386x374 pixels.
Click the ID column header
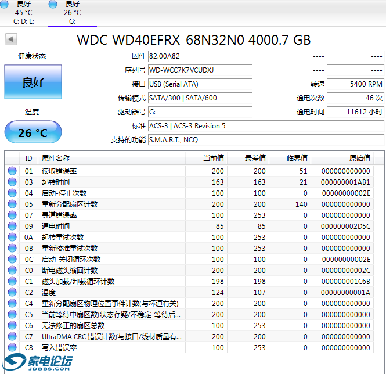point(28,158)
